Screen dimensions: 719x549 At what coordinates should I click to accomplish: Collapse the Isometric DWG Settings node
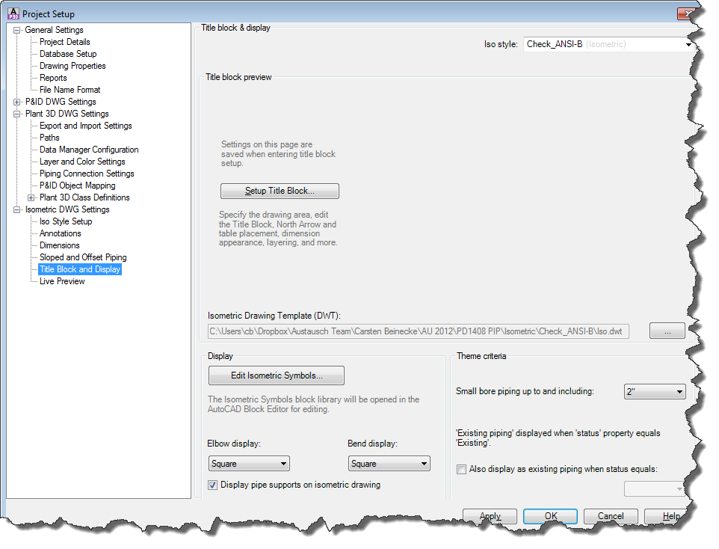click(17, 209)
